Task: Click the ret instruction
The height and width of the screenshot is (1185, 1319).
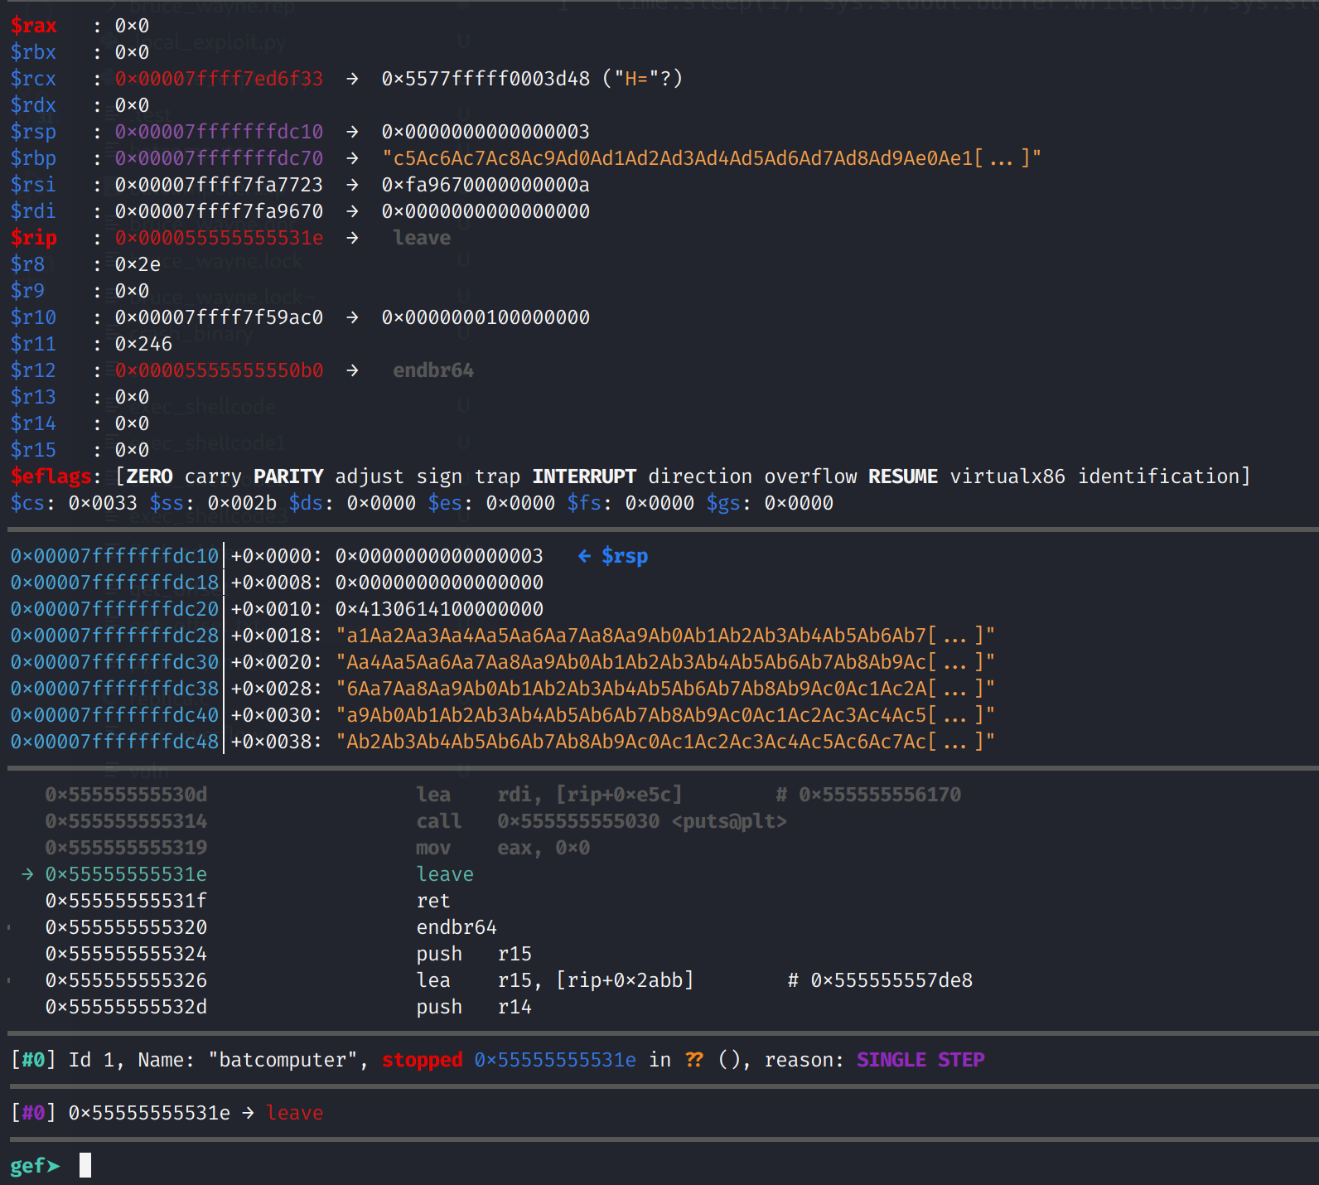Action: point(433,901)
